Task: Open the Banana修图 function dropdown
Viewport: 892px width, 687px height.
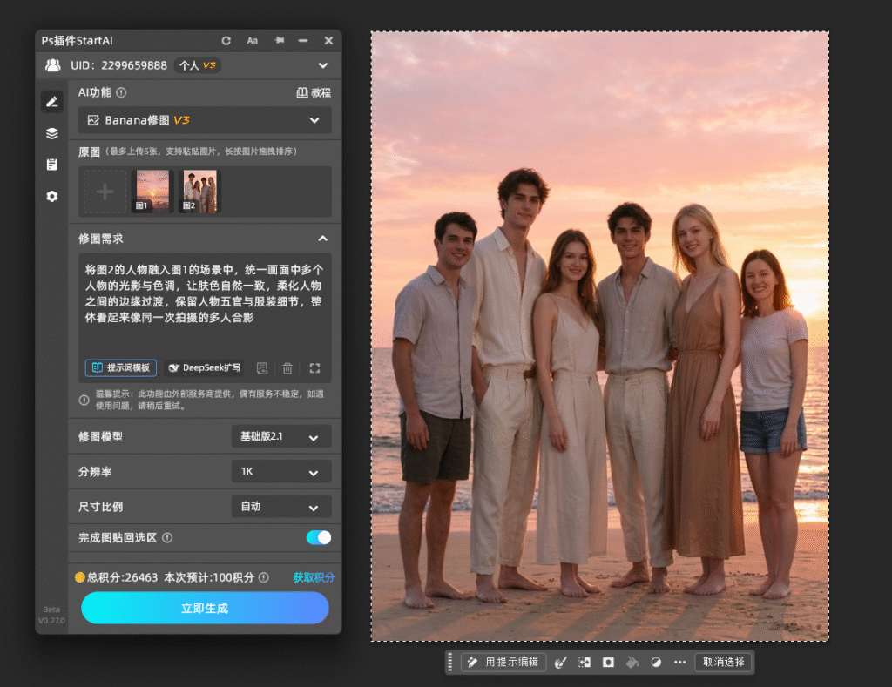Action: tap(205, 120)
